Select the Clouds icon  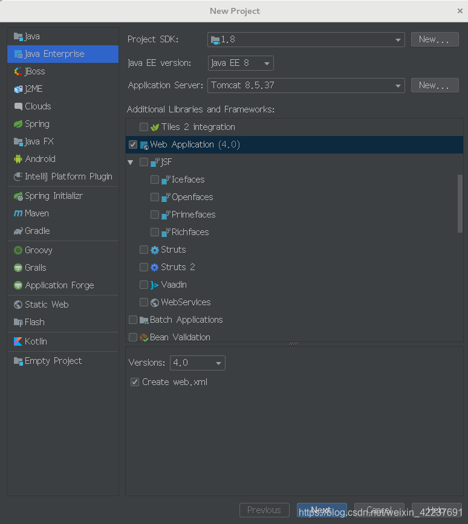tap(18, 106)
